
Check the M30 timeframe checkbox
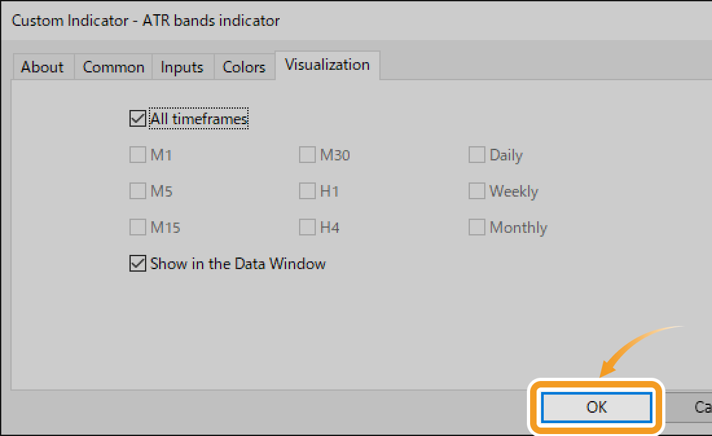(307, 155)
